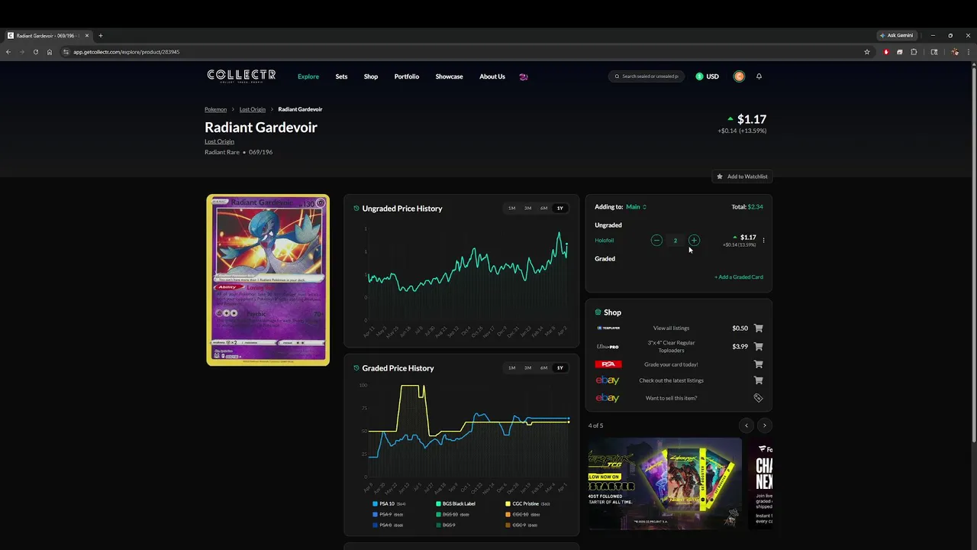This screenshot has height=550, width=977.
Task: Toggle PSA 9 series in legend
Action: [387, 515]
